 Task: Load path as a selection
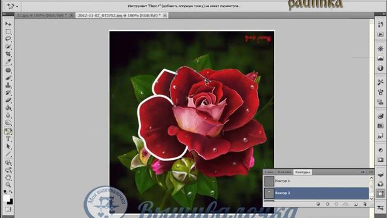pyautogui.click(x=336, y=204)
